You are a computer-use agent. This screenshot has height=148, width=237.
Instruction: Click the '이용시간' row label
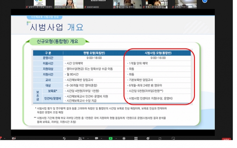[48, 63]
